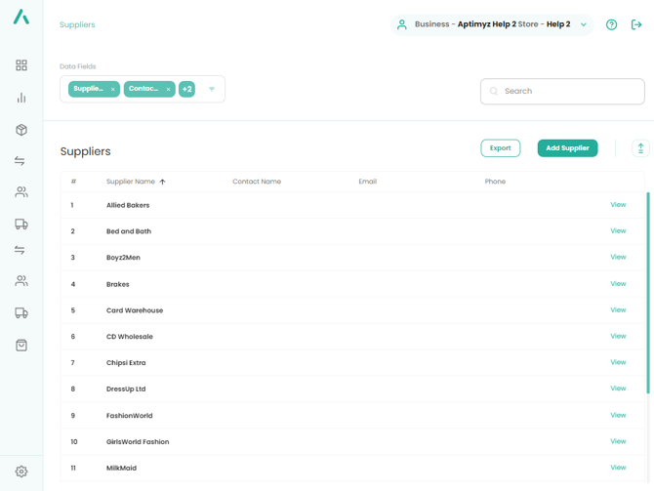The width and height of the screenshot is (654, 491).
Task: Click the logout icon at top right
Action: (636, 24)
